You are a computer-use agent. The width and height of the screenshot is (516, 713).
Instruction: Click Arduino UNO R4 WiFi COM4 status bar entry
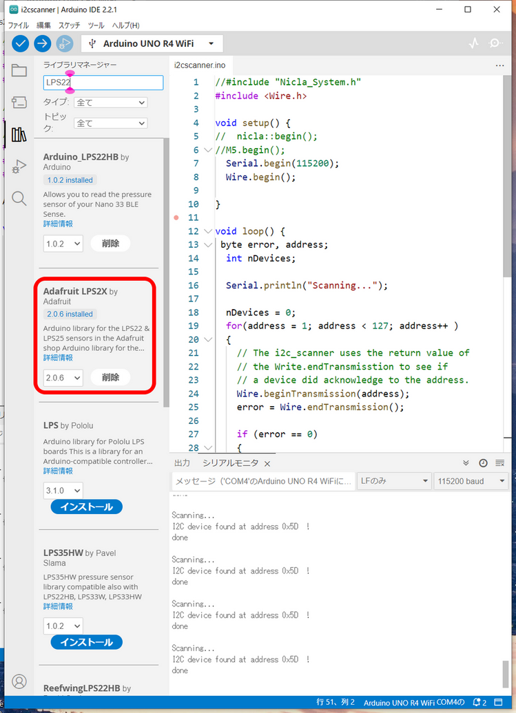pyautogui.click(x=414, y=703)
